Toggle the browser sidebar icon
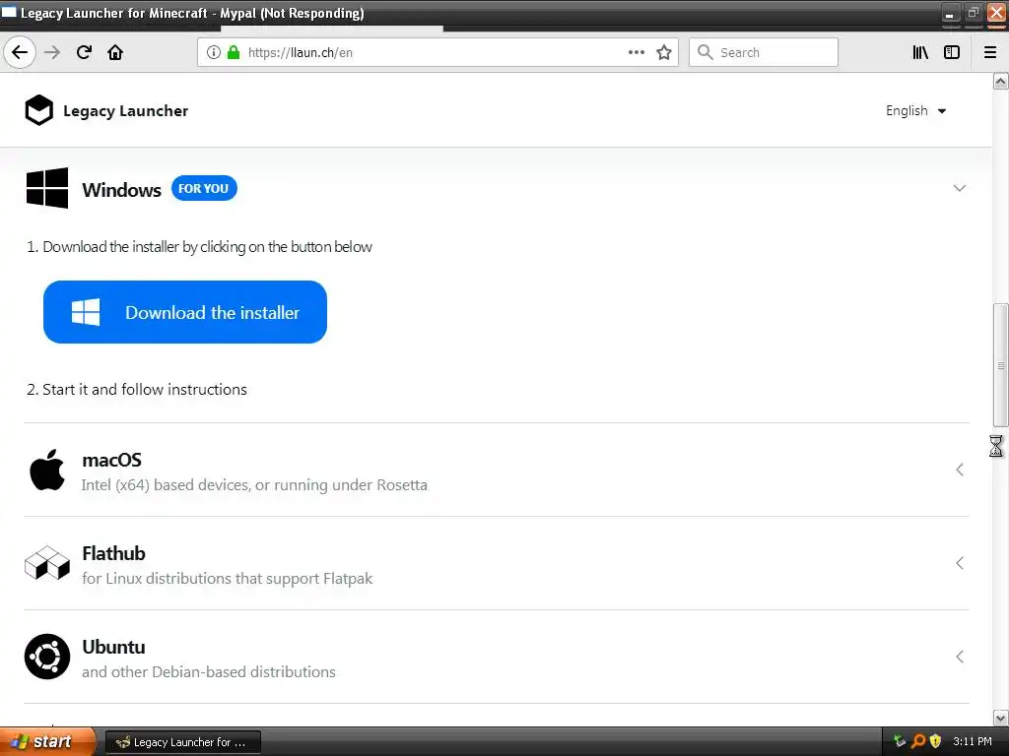Image resolution: width=1009 pixels, height=756 pixels. 952,53
